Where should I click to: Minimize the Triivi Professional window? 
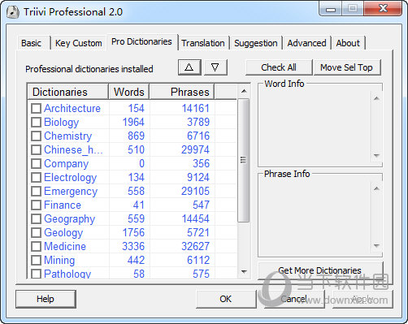click(x=331, y=9)
